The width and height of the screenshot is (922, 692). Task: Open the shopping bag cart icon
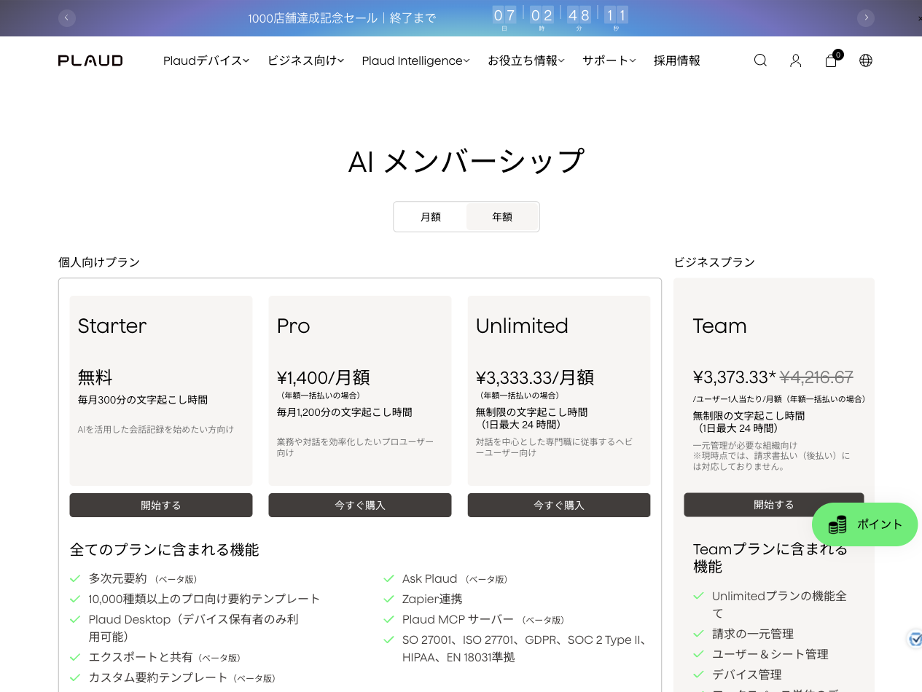tap(831, 60)
